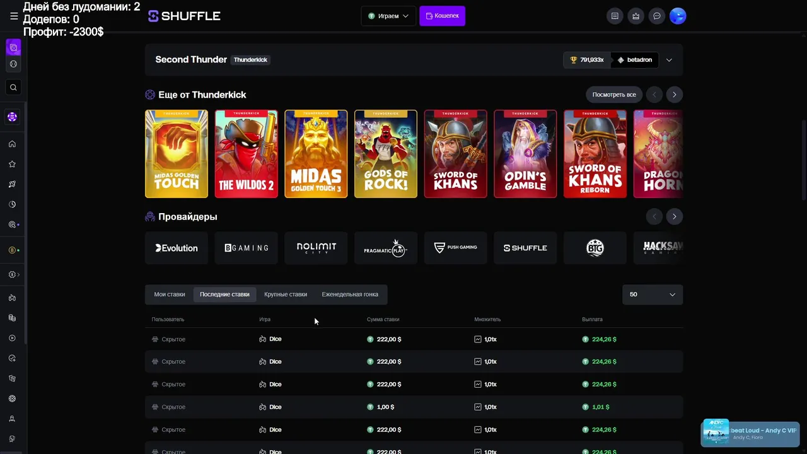Open the Кошелек wallet button
Viewport: 807px width, 454px height.
click(x=443, y=16)
